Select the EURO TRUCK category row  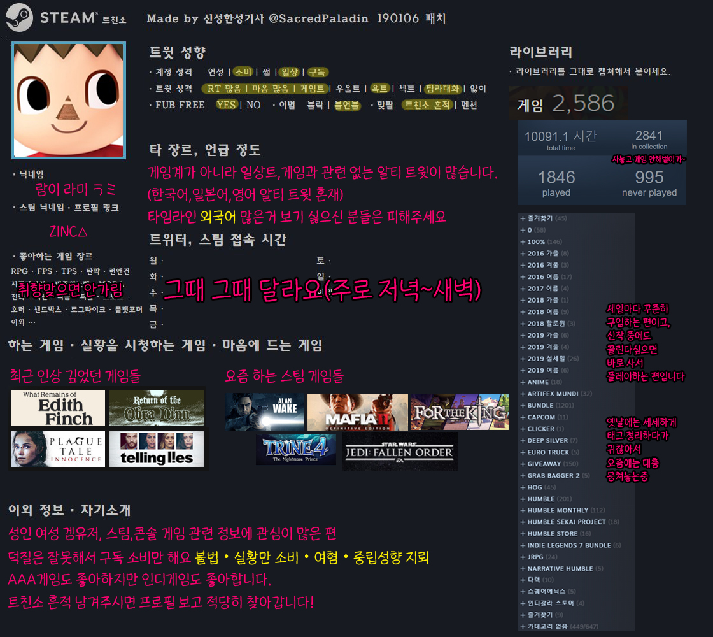coord(550,452)
